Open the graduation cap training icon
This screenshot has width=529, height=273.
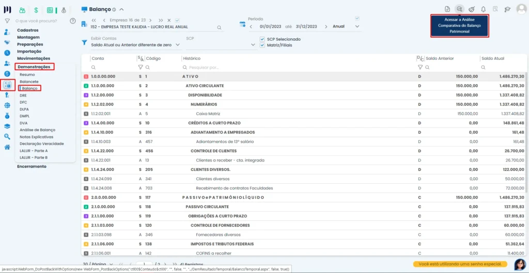(507, 9)
